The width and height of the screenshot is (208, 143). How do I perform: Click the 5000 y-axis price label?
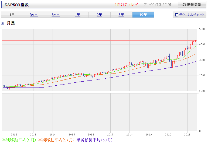click(x=202, y=29)
